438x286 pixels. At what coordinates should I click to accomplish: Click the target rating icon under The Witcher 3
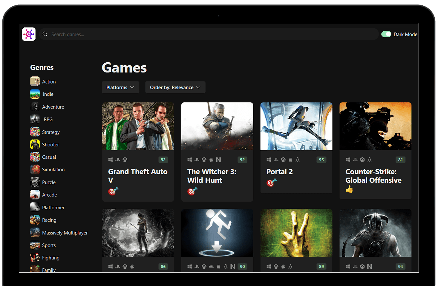tap(192, 191)
